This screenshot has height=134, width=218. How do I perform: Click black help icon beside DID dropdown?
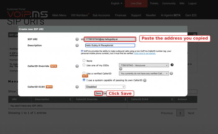[172, 65]
